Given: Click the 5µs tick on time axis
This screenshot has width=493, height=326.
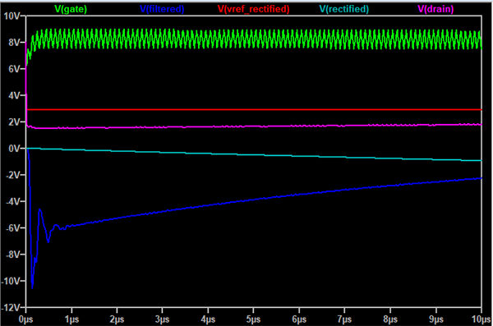Looking at the screenshot, I should point(253,319).
